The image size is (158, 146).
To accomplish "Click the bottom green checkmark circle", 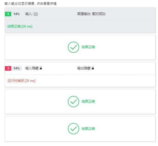I will [74, 129].
